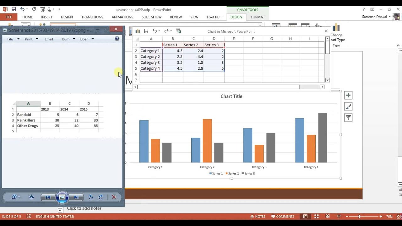Open PowerPoint help question mark
The height and width of the screenshot is (226, 402).
pos(364,9)
